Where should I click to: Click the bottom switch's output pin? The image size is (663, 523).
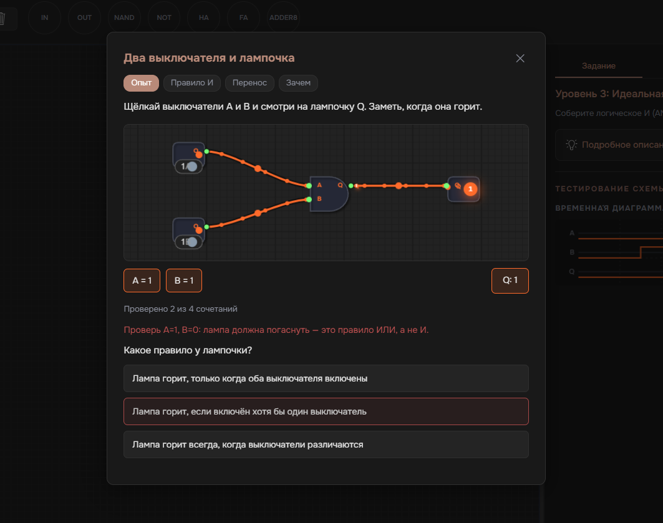pyautogui.click(x=206, y=227)
